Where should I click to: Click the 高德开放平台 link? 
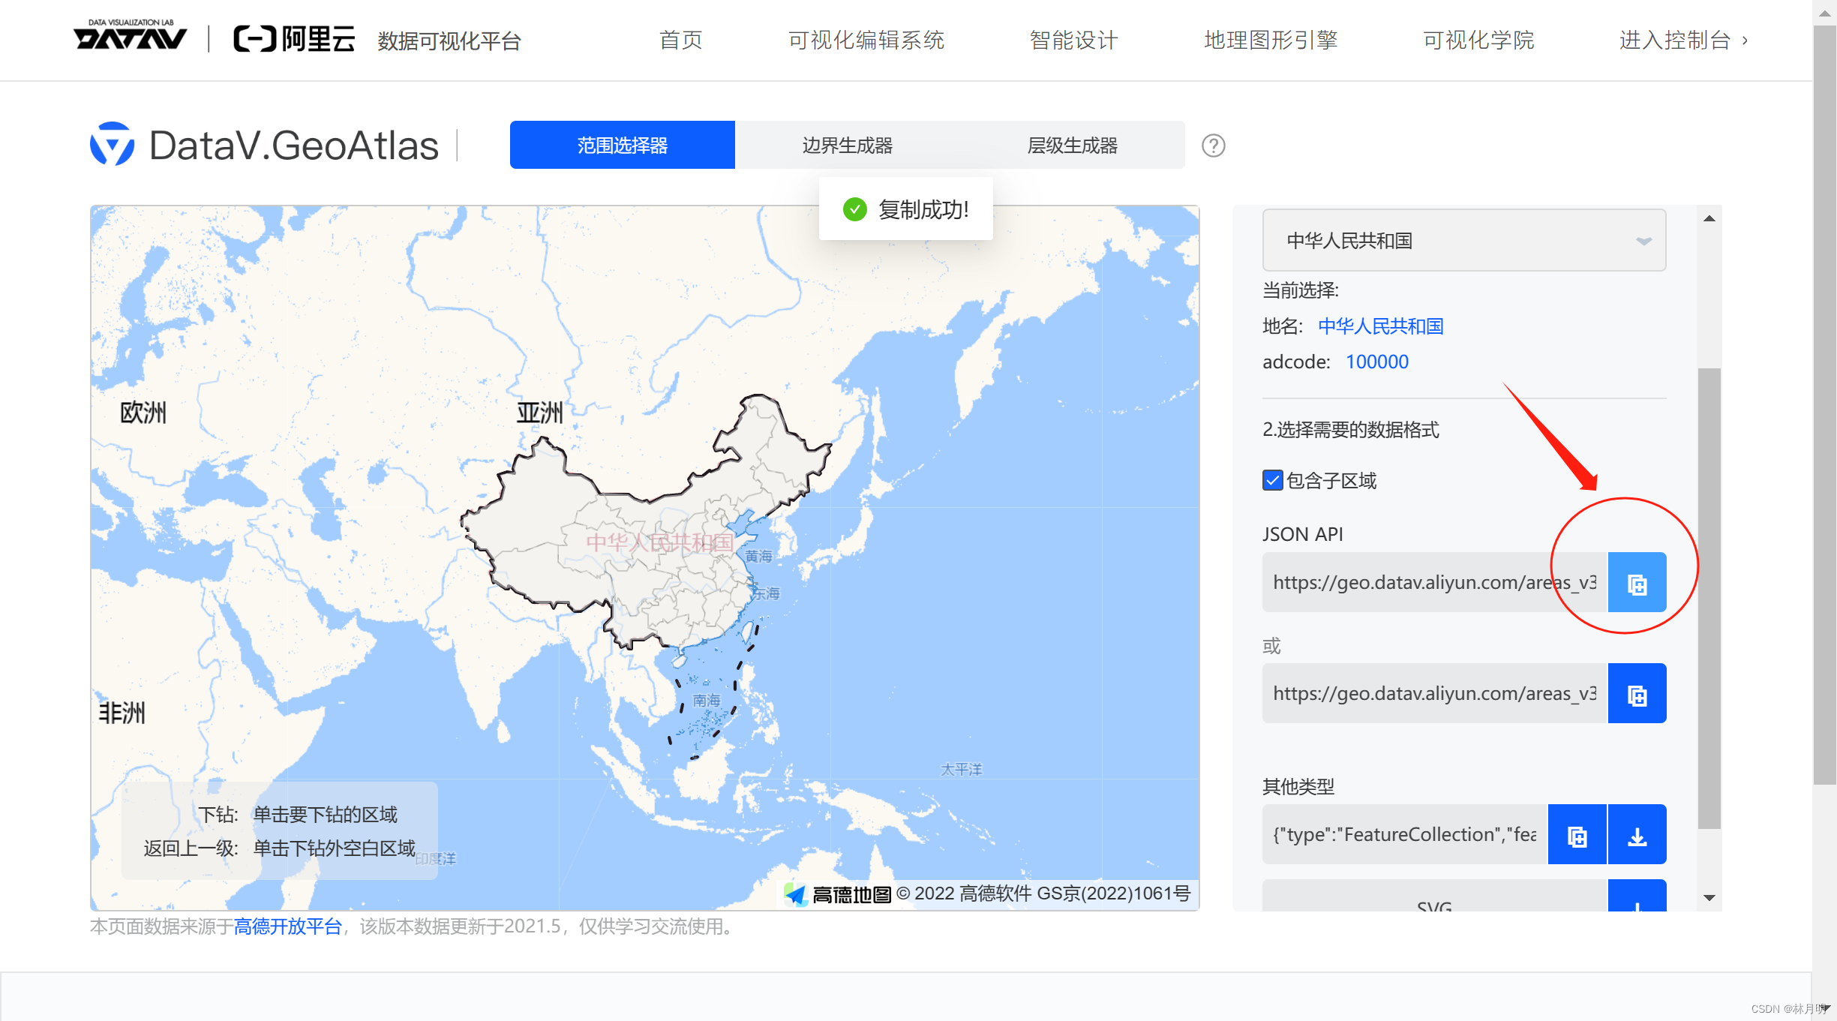pos(287,927)
